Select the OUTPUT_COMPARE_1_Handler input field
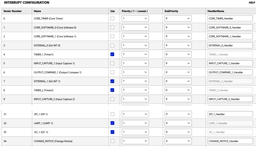 point(230,72)
